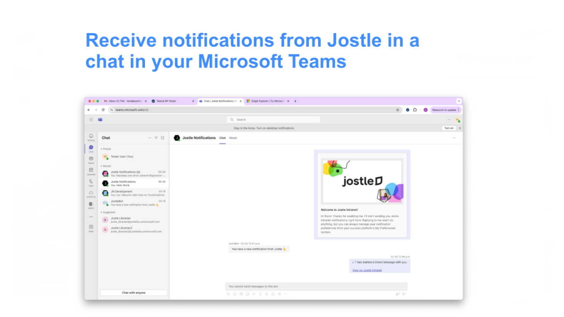Select the Chat icon in Teams sidebar
Screen dimensions: 564x317
point(91,149)
